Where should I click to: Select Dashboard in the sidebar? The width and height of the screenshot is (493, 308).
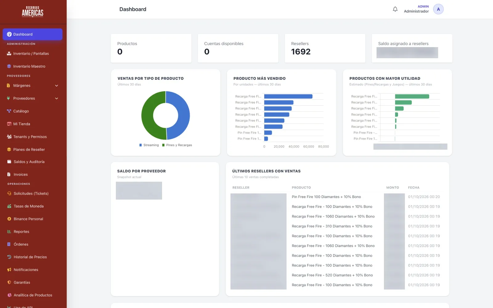33,34
